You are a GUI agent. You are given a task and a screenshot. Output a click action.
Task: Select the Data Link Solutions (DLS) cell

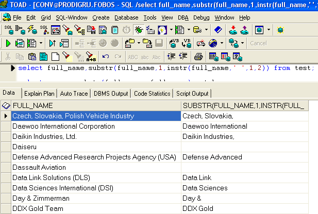96,178
